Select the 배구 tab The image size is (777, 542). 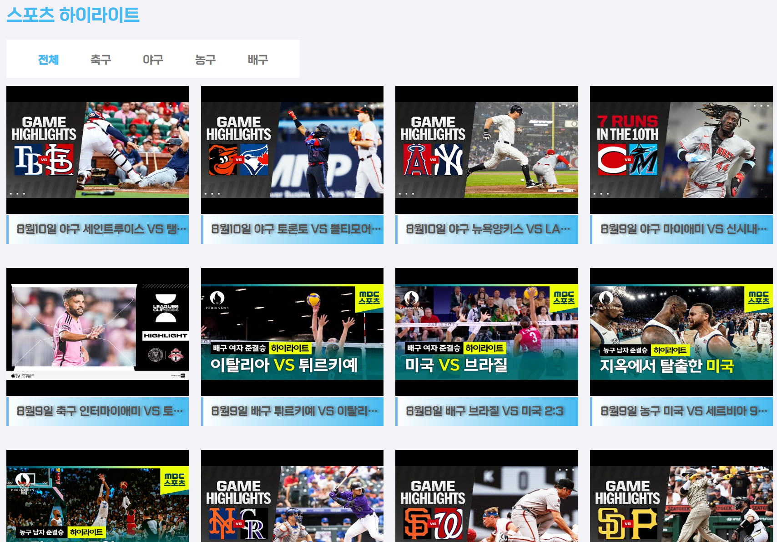point(257,60)
